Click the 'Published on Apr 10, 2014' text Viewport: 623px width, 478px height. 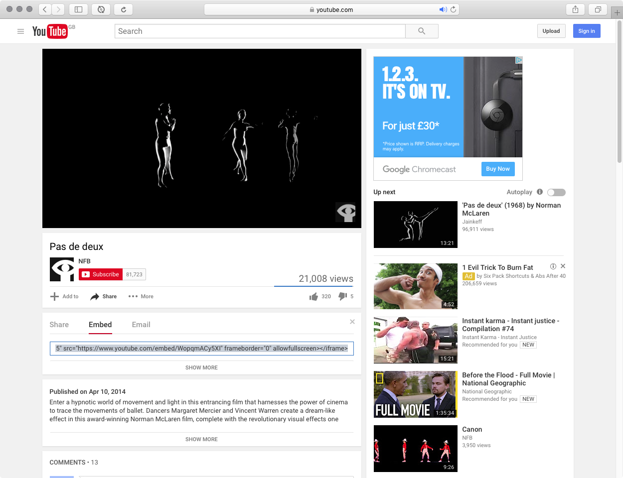[87, 392]
